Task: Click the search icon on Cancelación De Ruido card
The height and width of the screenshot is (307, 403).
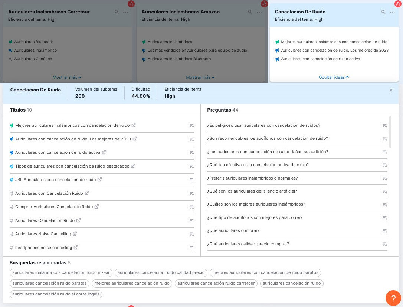Action: (383, 12)
